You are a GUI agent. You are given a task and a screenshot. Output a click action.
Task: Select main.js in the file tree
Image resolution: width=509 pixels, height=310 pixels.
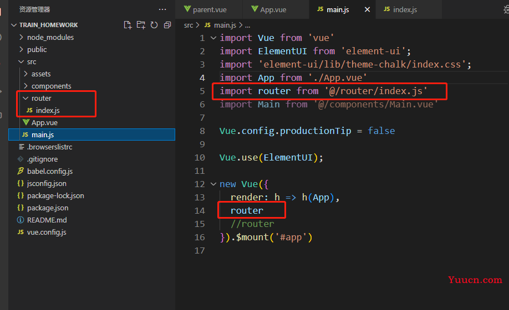coord(91,135)
